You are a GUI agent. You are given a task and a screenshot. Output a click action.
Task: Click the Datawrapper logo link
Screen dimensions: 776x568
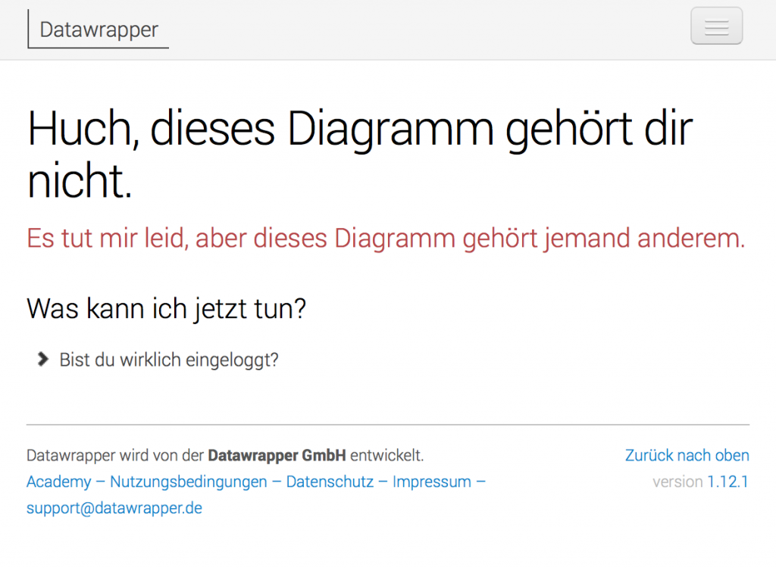tap(99, 30)
